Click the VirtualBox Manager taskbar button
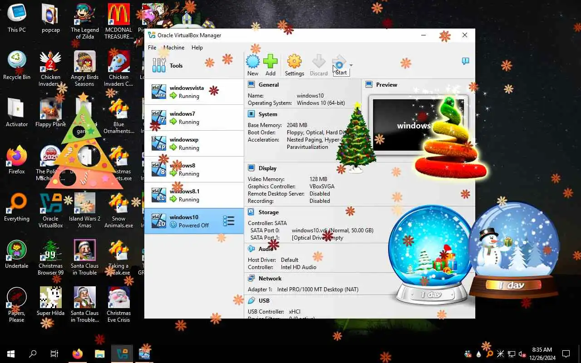This screenshot has width=581, height=363. tap(122, 354)
